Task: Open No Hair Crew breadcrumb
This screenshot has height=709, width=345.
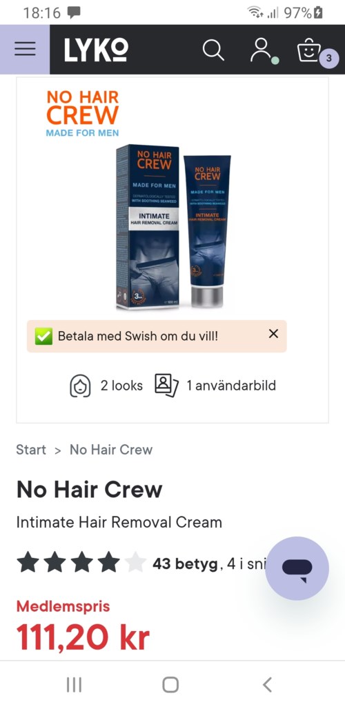Action: pos(111,450)
